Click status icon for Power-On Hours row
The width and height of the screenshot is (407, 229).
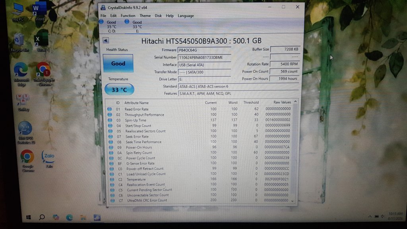(111, 147)
